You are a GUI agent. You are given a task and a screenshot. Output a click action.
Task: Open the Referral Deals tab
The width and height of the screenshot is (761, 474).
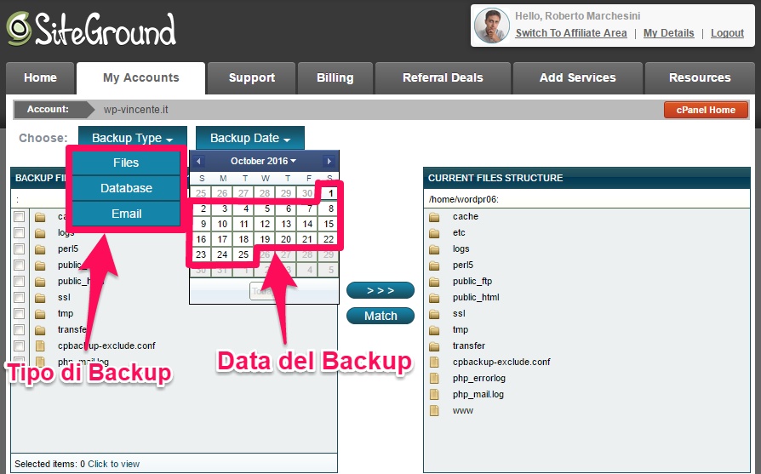pos(443,78)
